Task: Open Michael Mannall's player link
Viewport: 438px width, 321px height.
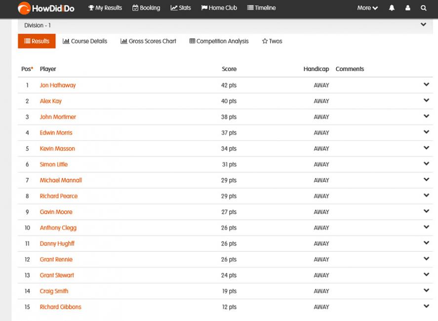Action: click(x=61, y=180)
